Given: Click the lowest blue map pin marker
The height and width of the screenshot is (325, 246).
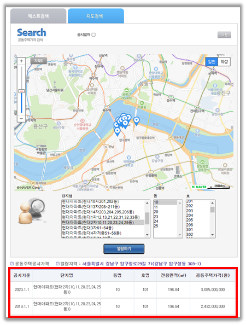Looking at the screenshot, I should tap(117, 132).
